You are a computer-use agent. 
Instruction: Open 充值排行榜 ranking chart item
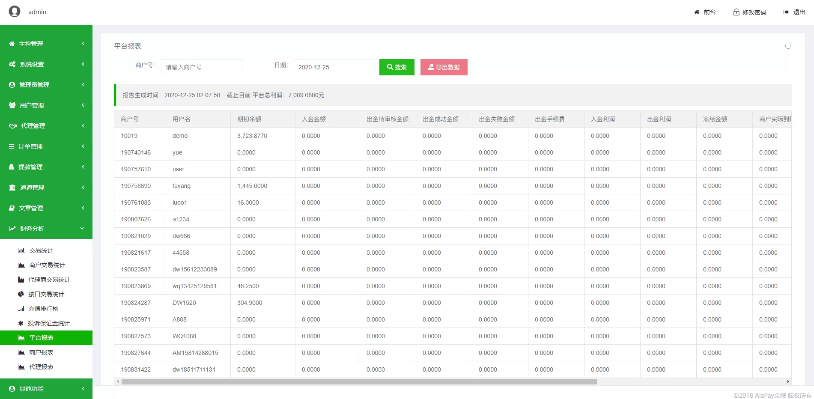click(43, 309)
